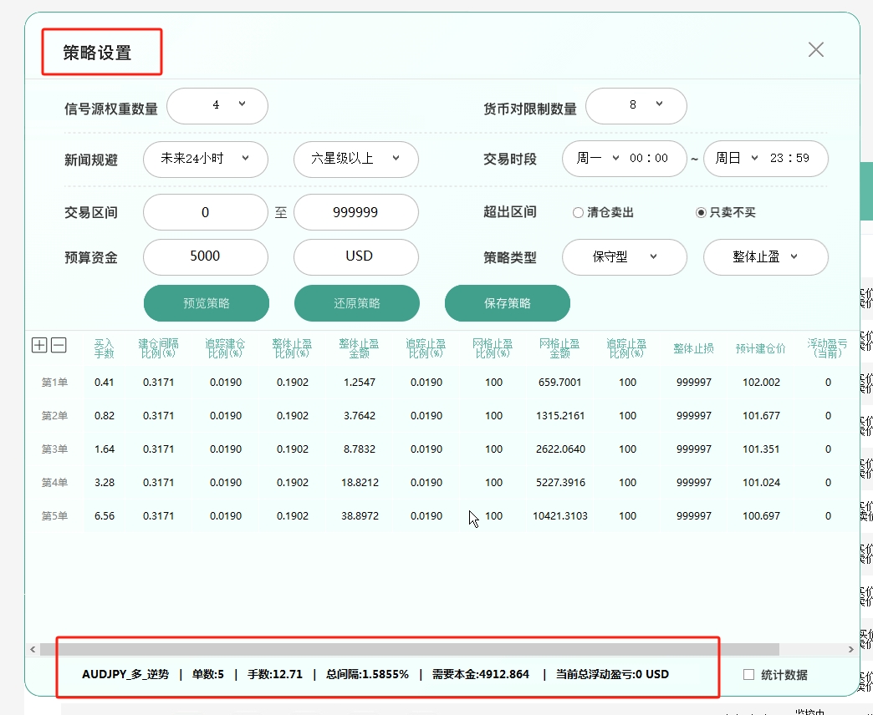The height and width of the screenshot is (715, 873).
Task: Click estimated open price cell 101.677
Action: 761,416
